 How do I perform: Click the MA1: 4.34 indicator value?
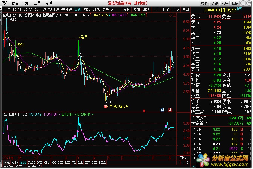point(82,15)
